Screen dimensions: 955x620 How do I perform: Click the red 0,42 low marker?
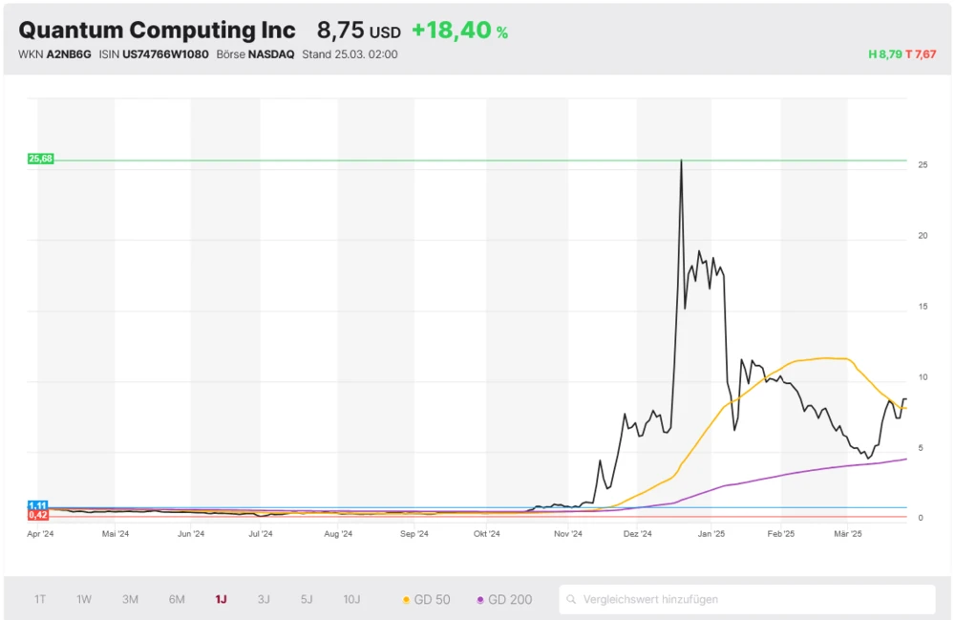pos(38,515)
